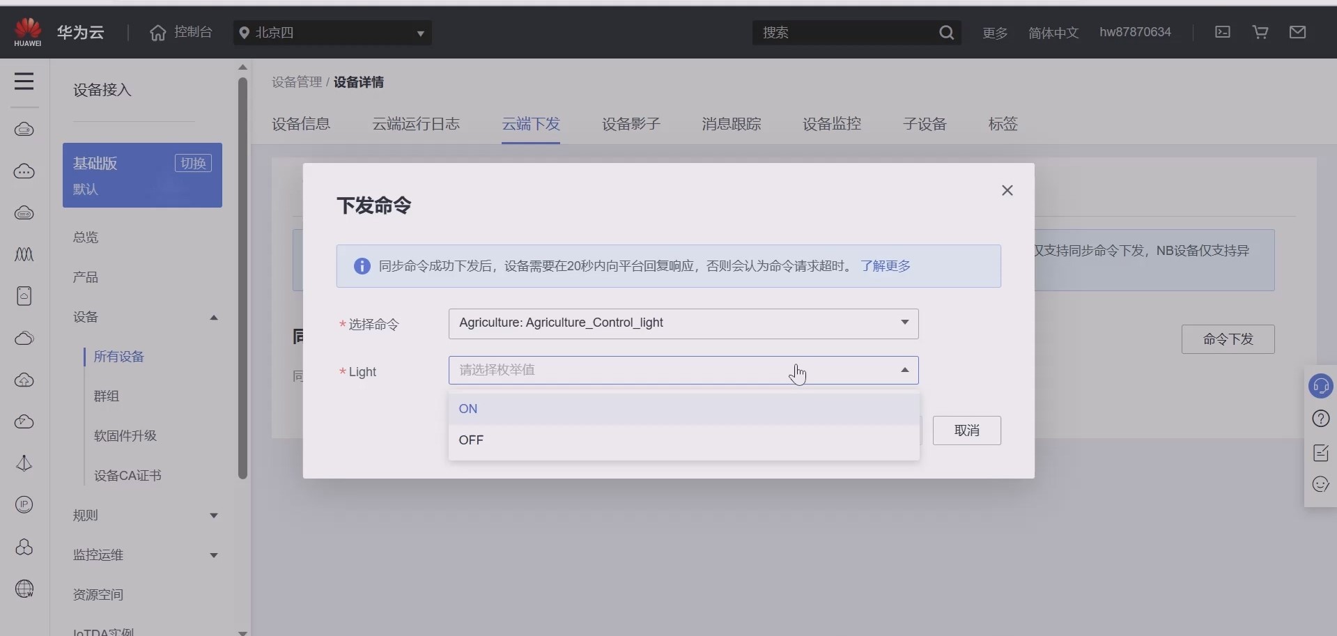Switch to the 消息跟踪 tab
The width and height of the screenshot is (1337, 636).
click(x=731, y=124)
